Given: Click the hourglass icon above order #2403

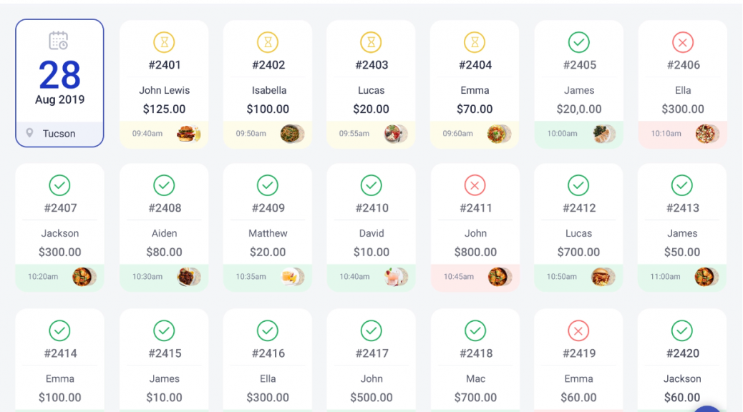Looking at the screenshot, I should click(x=371, y=42).
